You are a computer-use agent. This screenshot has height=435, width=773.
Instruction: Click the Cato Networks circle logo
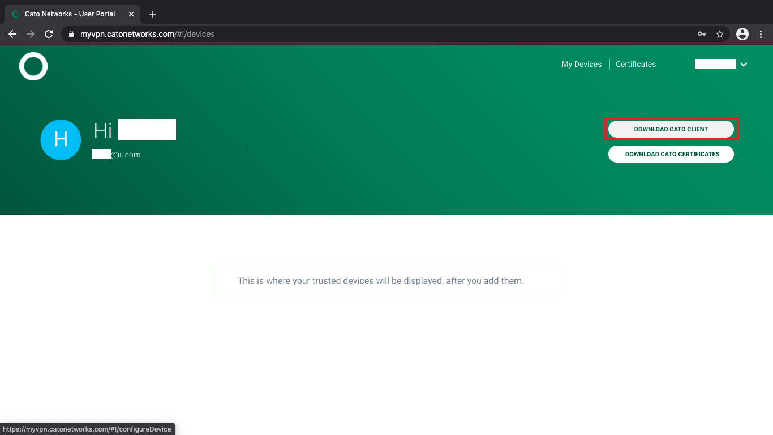[x=33, y=66]
